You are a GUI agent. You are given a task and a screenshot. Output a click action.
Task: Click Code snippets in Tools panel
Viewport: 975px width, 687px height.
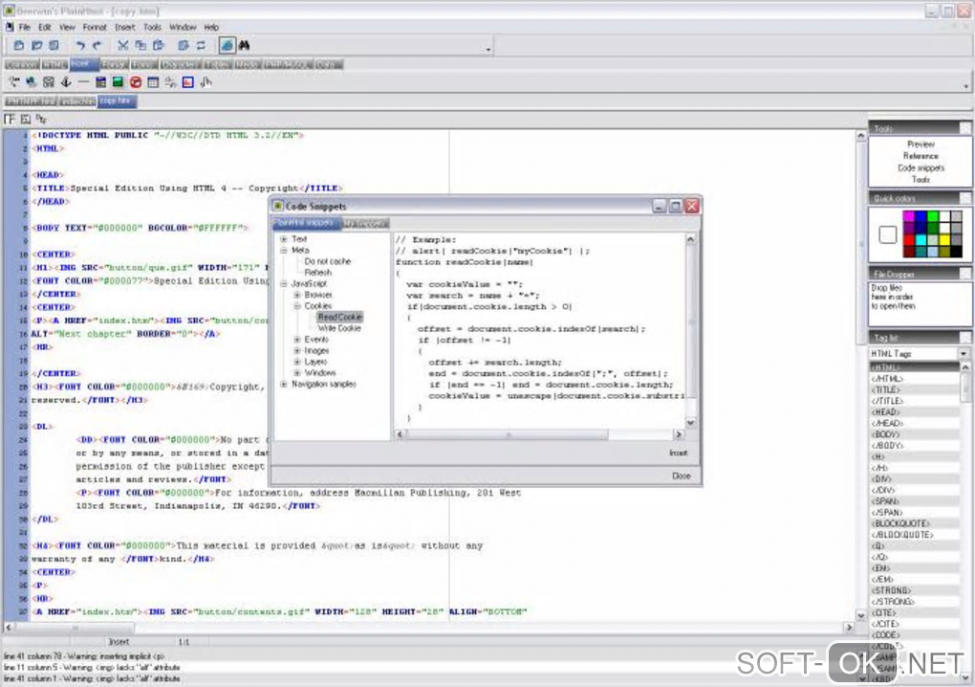[921, 168]
